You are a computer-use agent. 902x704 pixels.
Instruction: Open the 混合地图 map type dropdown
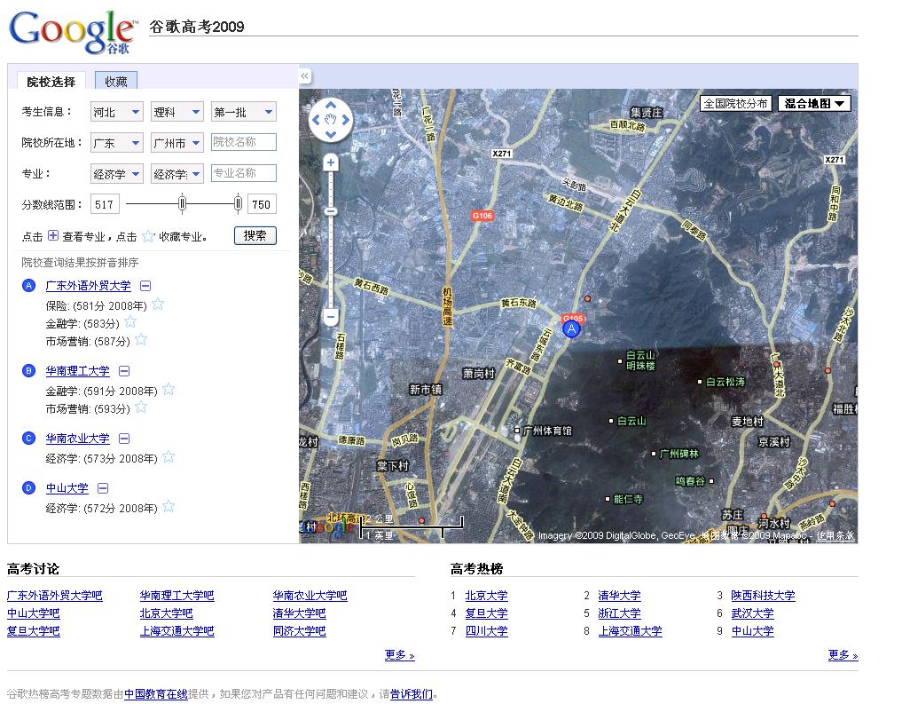[814, 103]
